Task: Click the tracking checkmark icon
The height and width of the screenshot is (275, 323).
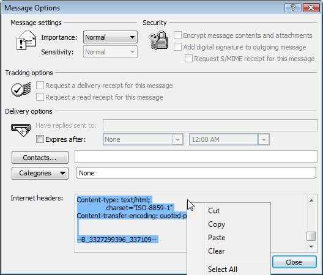Action: point(21,89)
